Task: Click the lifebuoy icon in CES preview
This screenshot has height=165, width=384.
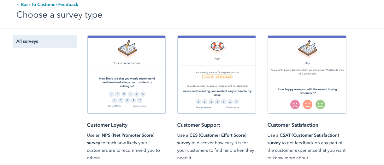Action: pyautogui.click(x=217, y=47)
